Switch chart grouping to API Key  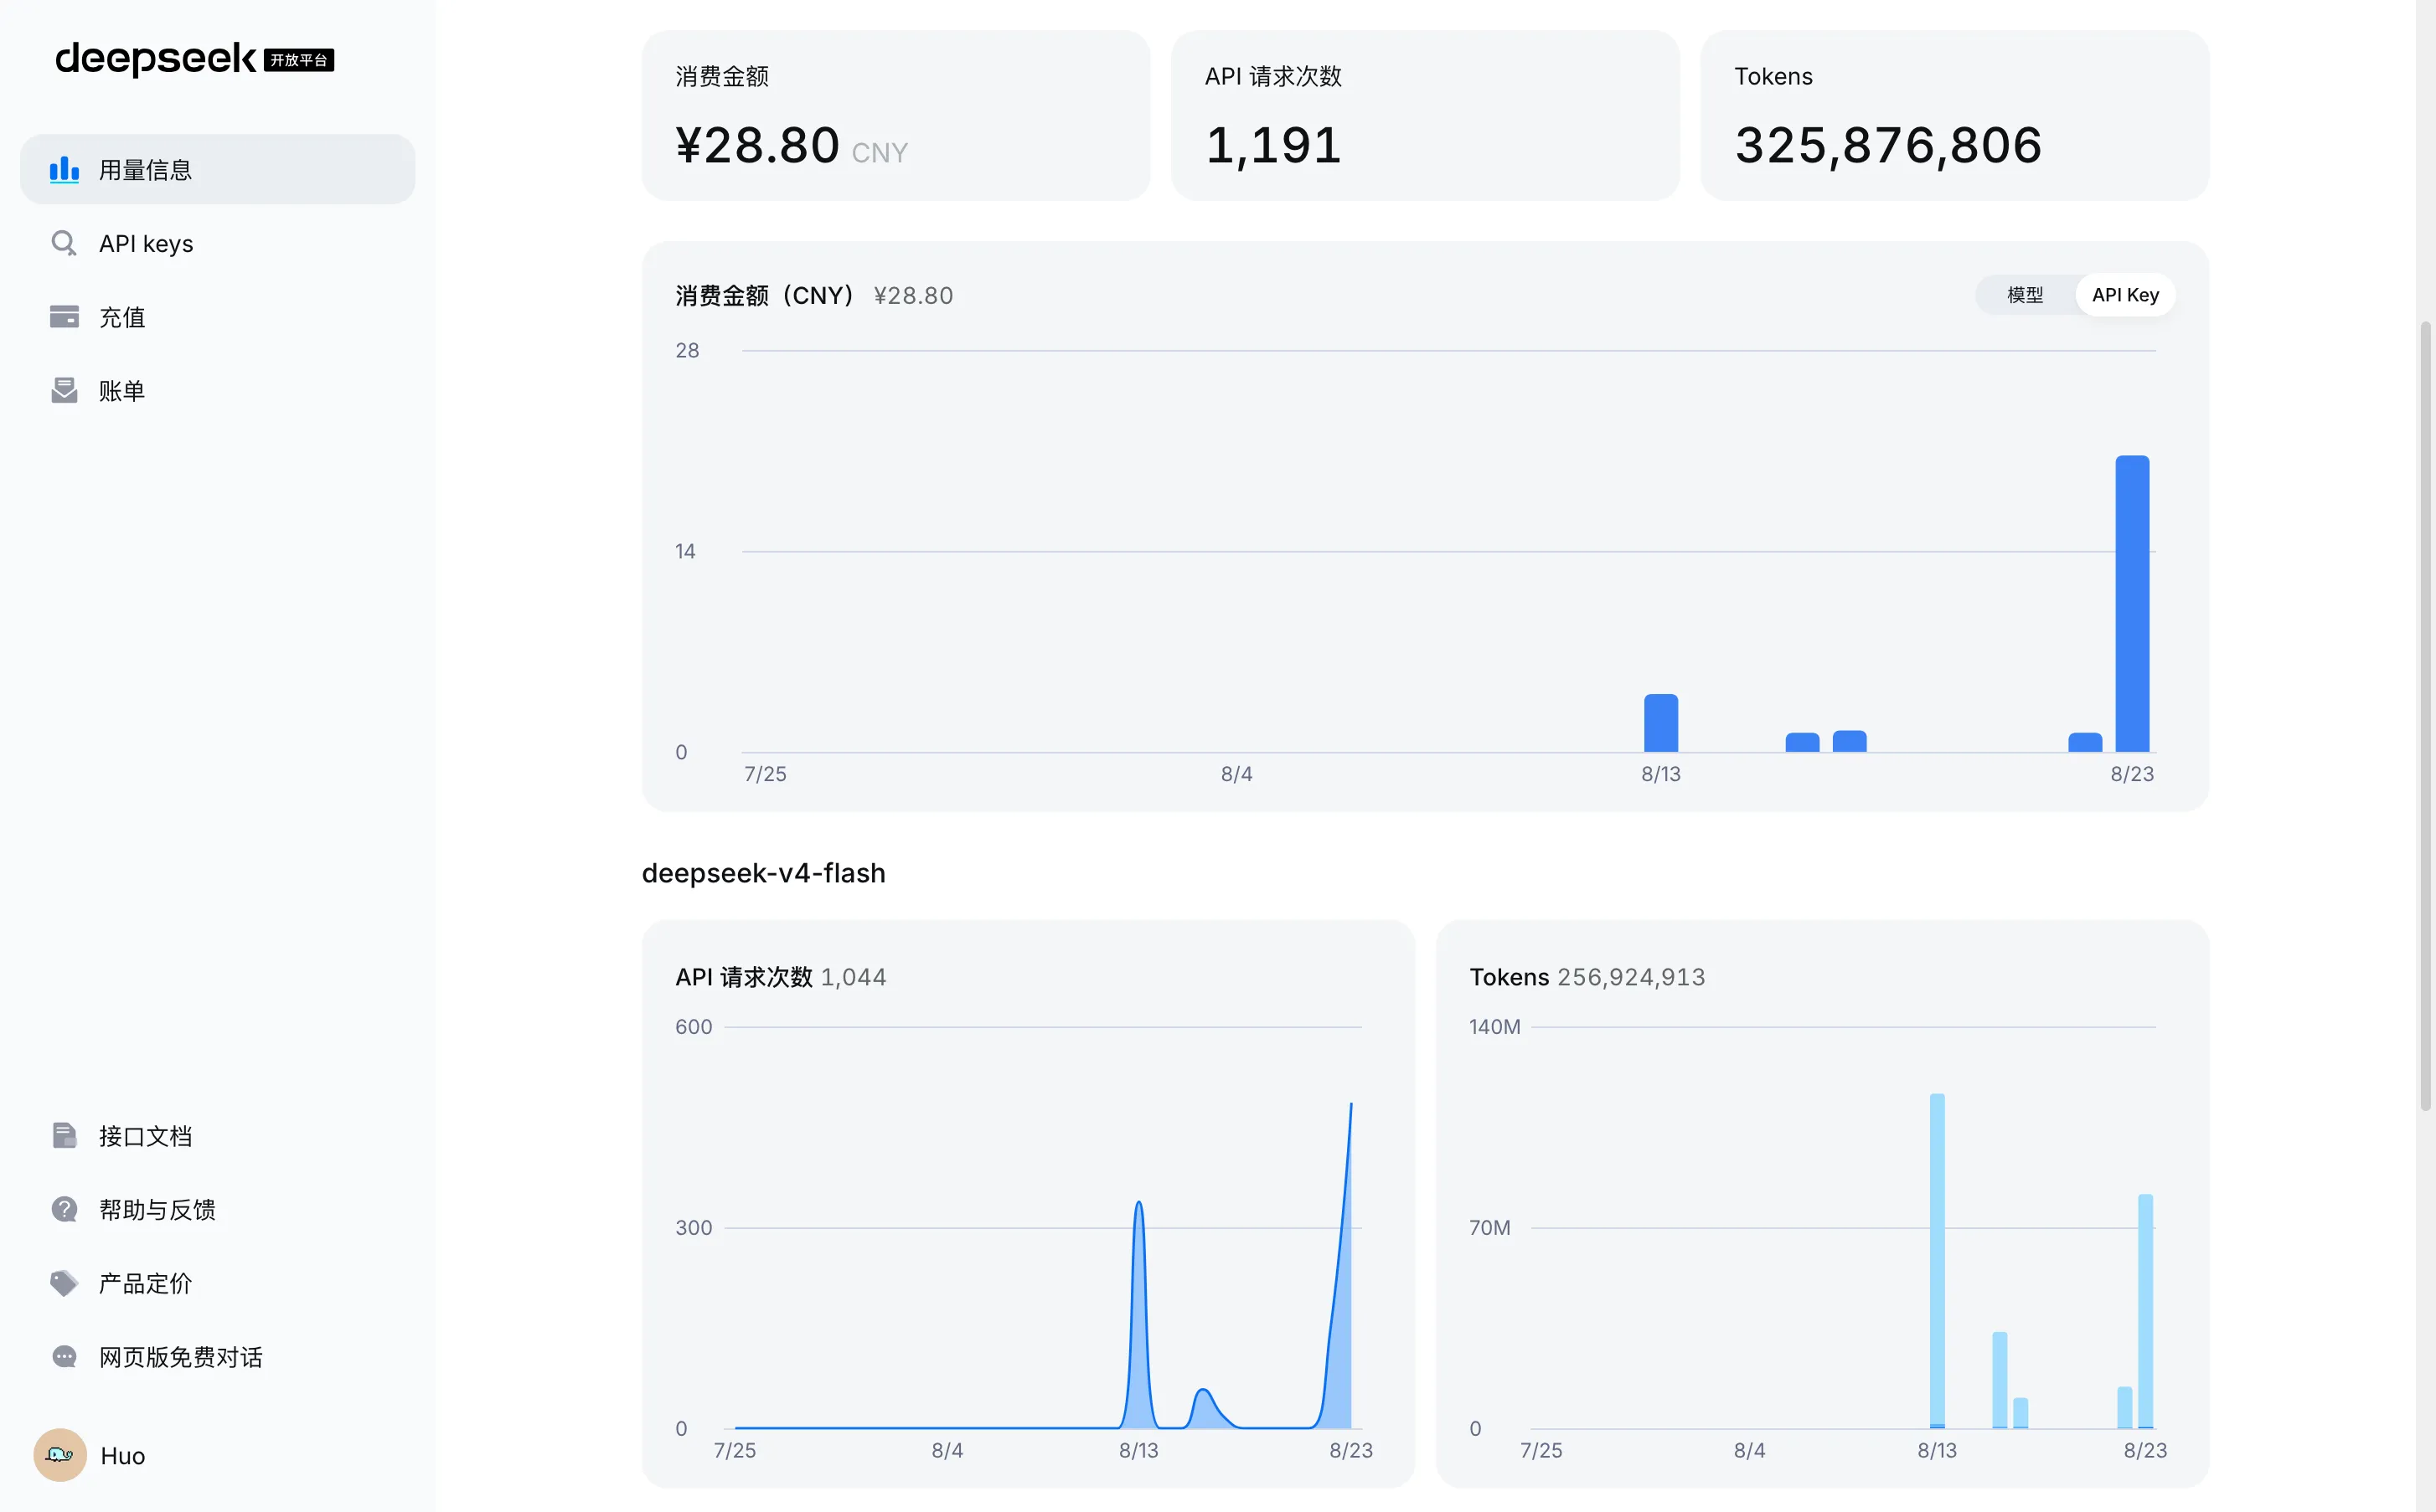click(x=2125, y=295)
